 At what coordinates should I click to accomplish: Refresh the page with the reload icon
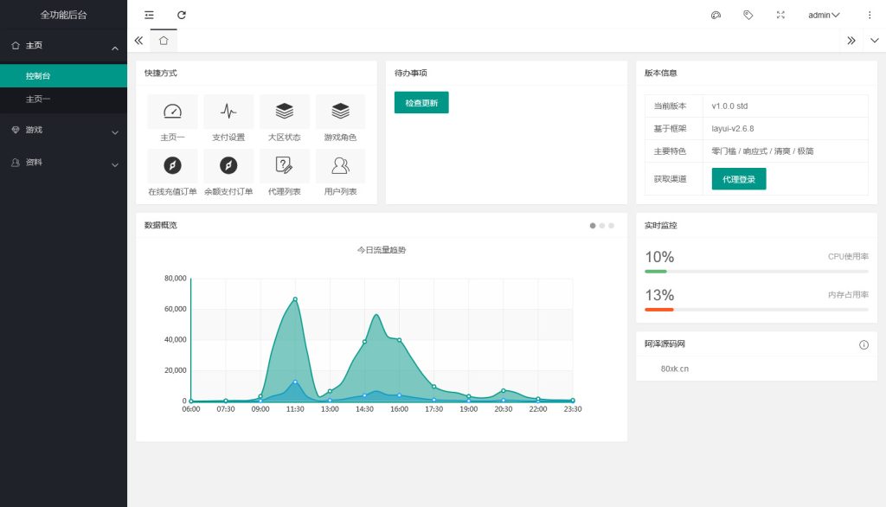tap(181, 14)
